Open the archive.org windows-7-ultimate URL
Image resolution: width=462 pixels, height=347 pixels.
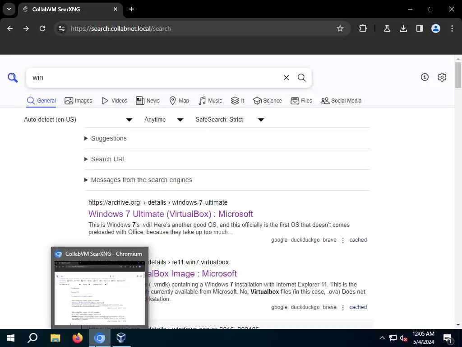(158, 202)
